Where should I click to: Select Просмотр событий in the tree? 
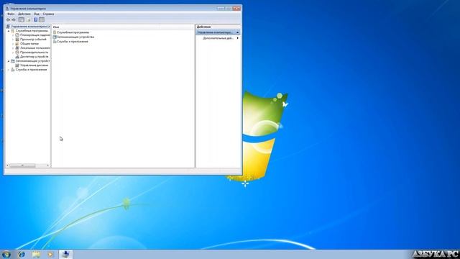(x=33, y=39)
